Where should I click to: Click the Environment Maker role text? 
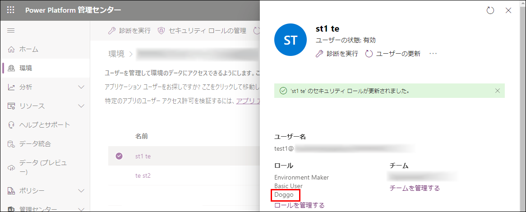point(302,177)
